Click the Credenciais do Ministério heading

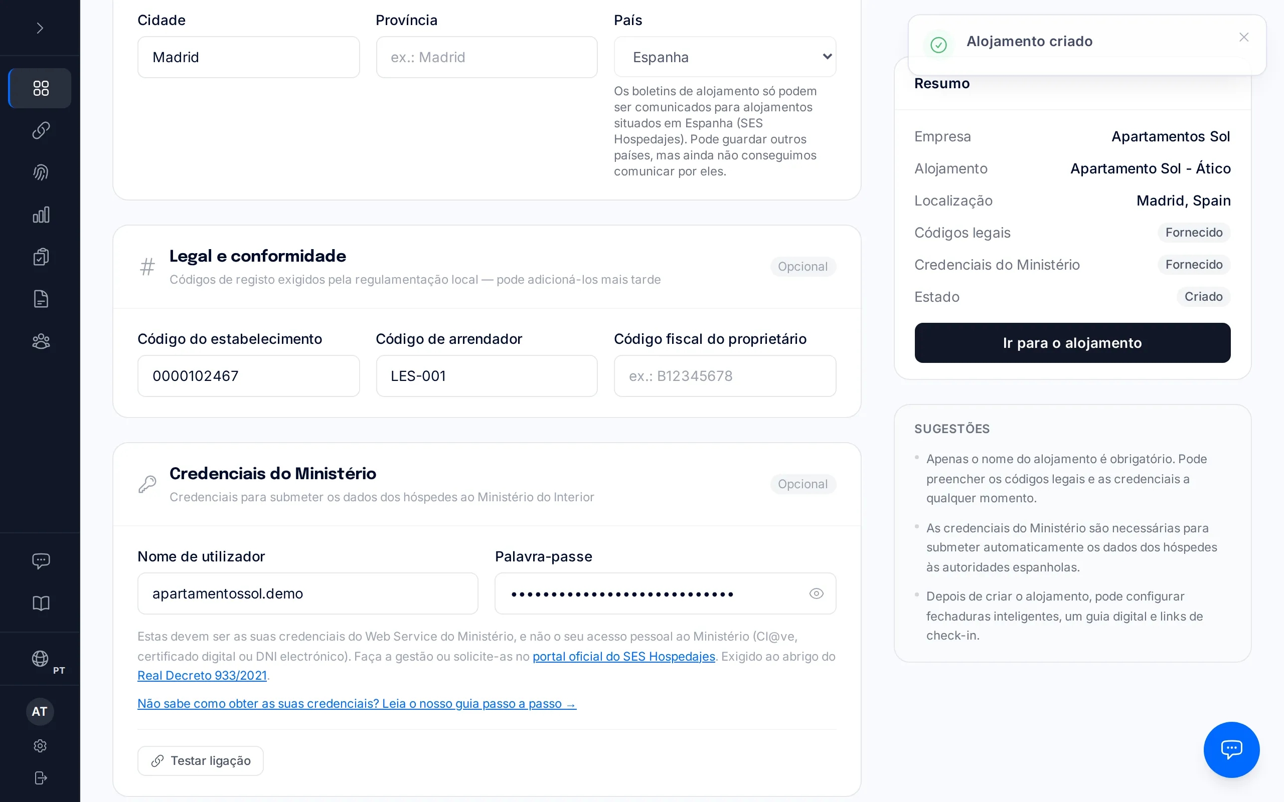273,473
